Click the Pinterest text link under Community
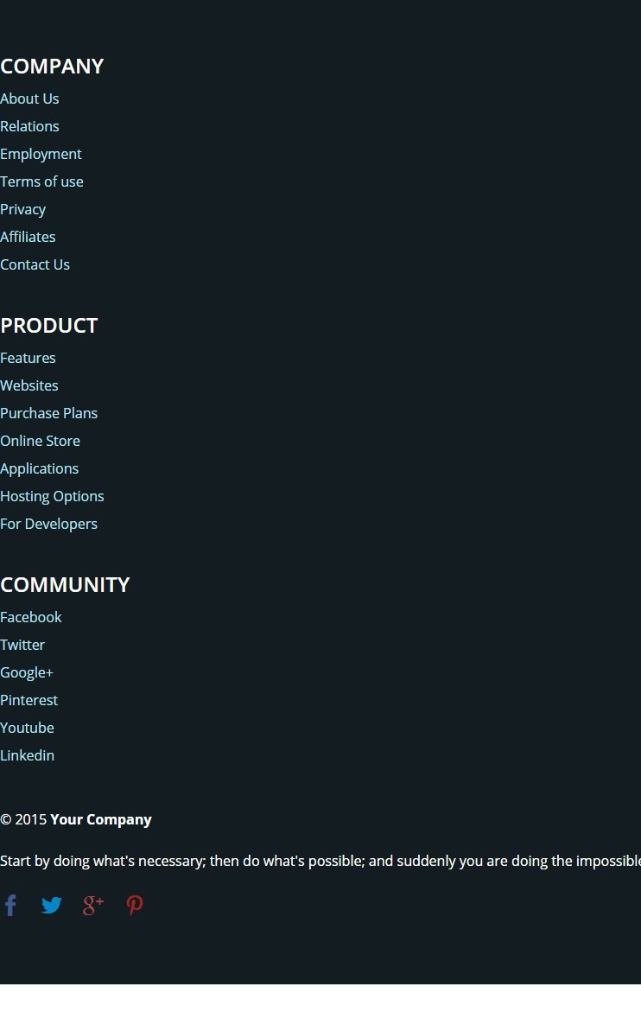The width and height of the screenshot is (641, 1012). (29, 700)
